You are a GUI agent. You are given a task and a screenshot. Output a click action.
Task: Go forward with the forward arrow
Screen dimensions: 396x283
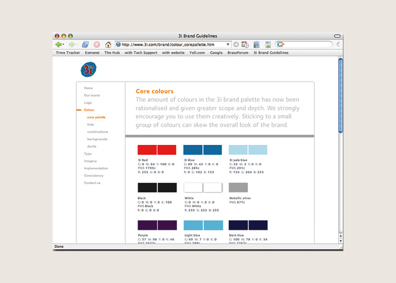click(x=72, y=45)
